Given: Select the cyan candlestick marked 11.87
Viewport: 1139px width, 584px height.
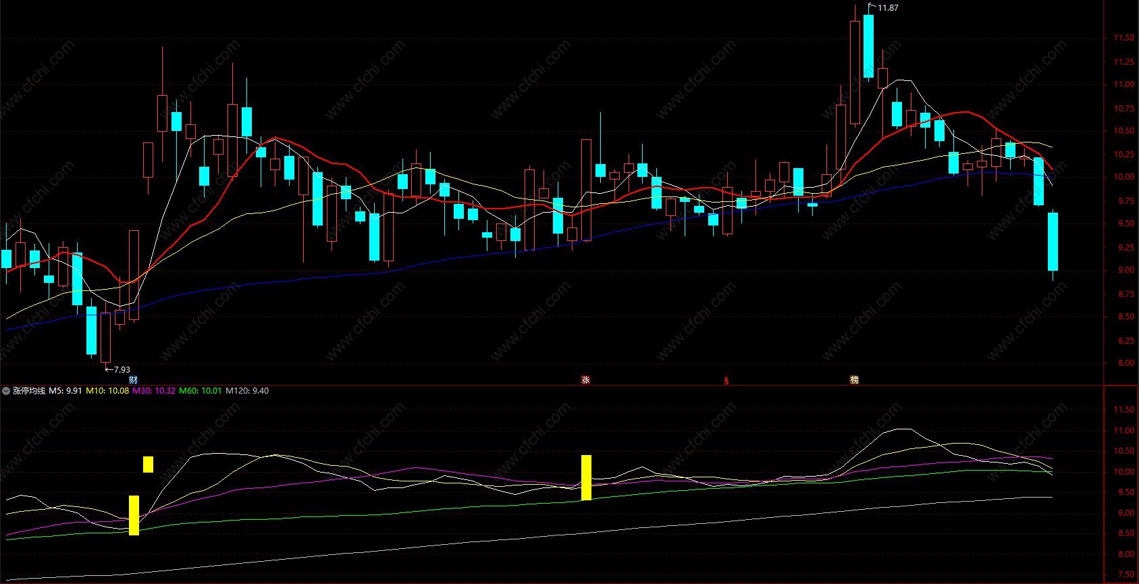Looking at the screenshot, I should click(868, 46).
